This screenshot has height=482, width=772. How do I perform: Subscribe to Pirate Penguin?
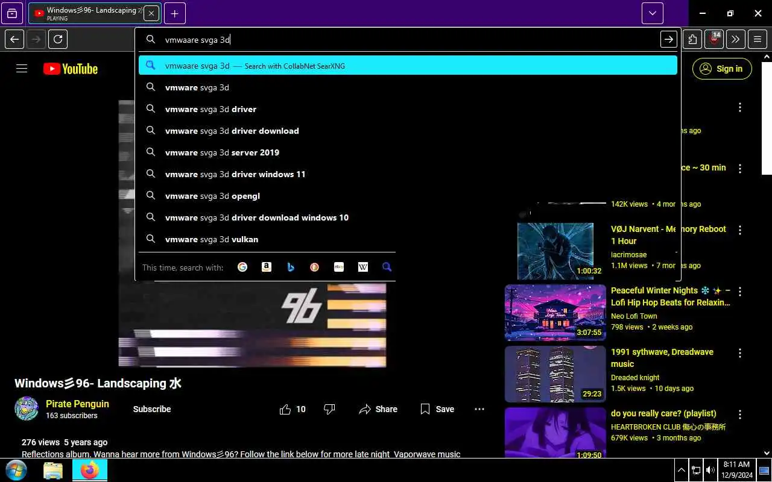point(152,409)
